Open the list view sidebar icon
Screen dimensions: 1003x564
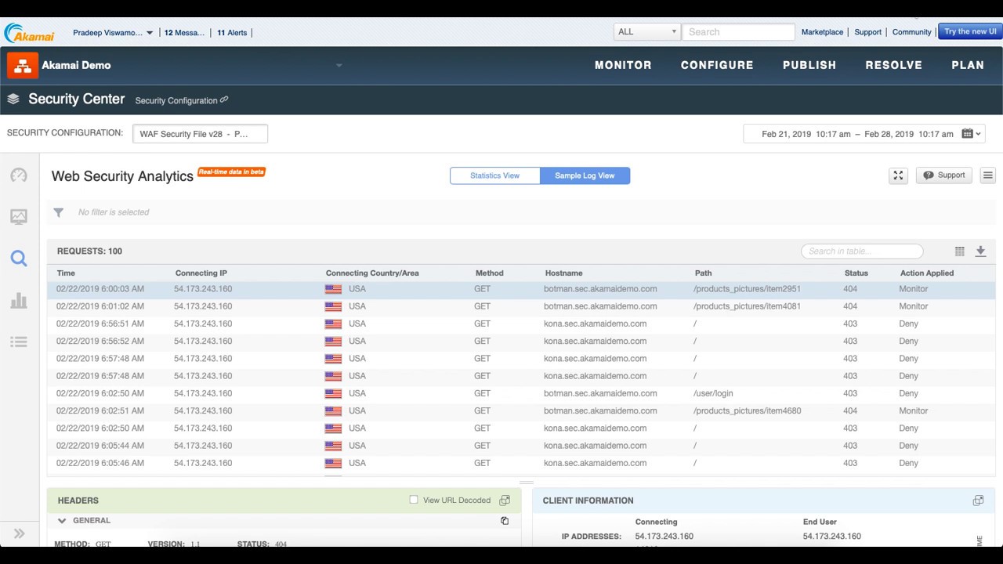click(x=19, y=342)
